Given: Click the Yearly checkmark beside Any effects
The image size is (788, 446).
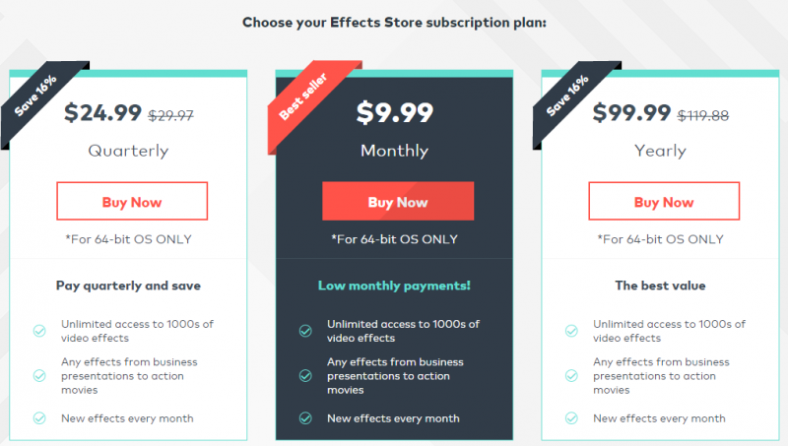Looking at the screenshot, I should pyautogui.click(x=571, y=376).
